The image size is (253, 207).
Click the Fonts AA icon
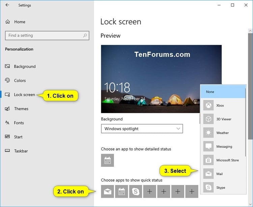pos(7,122)
